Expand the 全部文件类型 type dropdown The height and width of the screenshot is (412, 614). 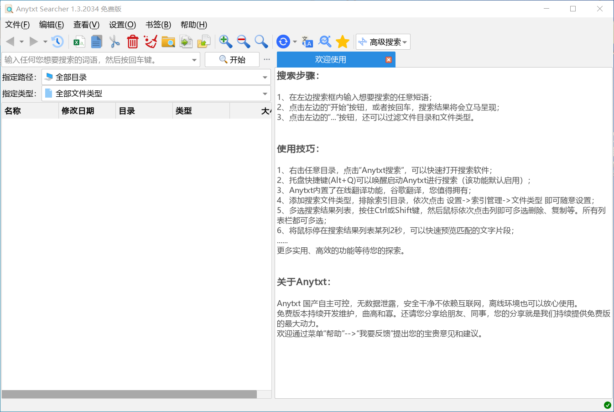tap(265, 94)
